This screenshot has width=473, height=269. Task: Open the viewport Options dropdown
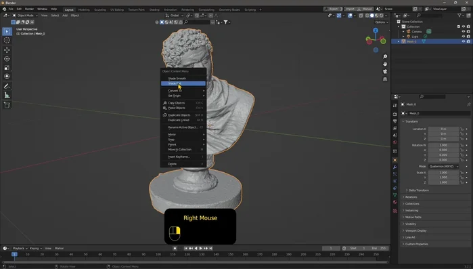pos(381,22)
